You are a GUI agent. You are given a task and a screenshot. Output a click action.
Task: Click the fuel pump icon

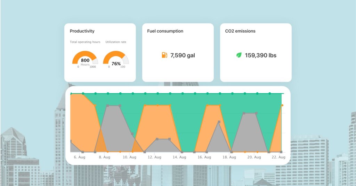[164, 55]
